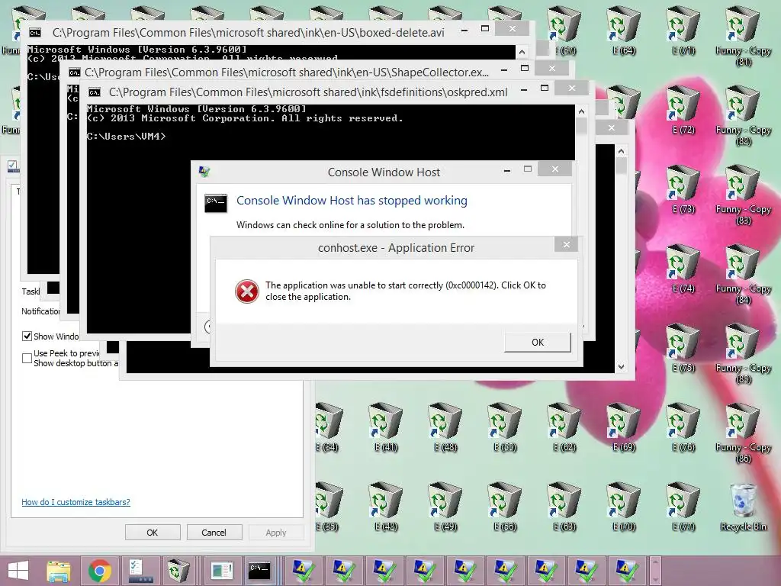Minimize the boxed-delete.avi console window
Screen dimensions: 781x586
pos(464,30)
